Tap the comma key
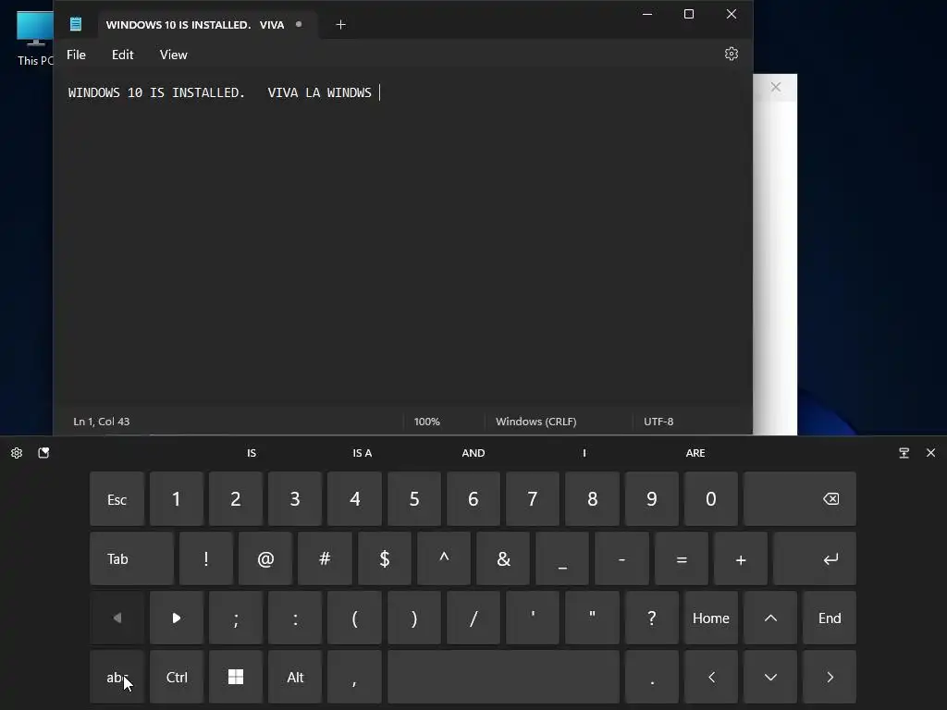Viewport: 947px width, 710px height. 354,677
